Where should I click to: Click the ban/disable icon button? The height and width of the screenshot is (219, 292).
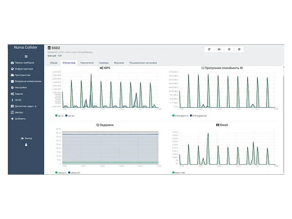[x=239, y=49]
